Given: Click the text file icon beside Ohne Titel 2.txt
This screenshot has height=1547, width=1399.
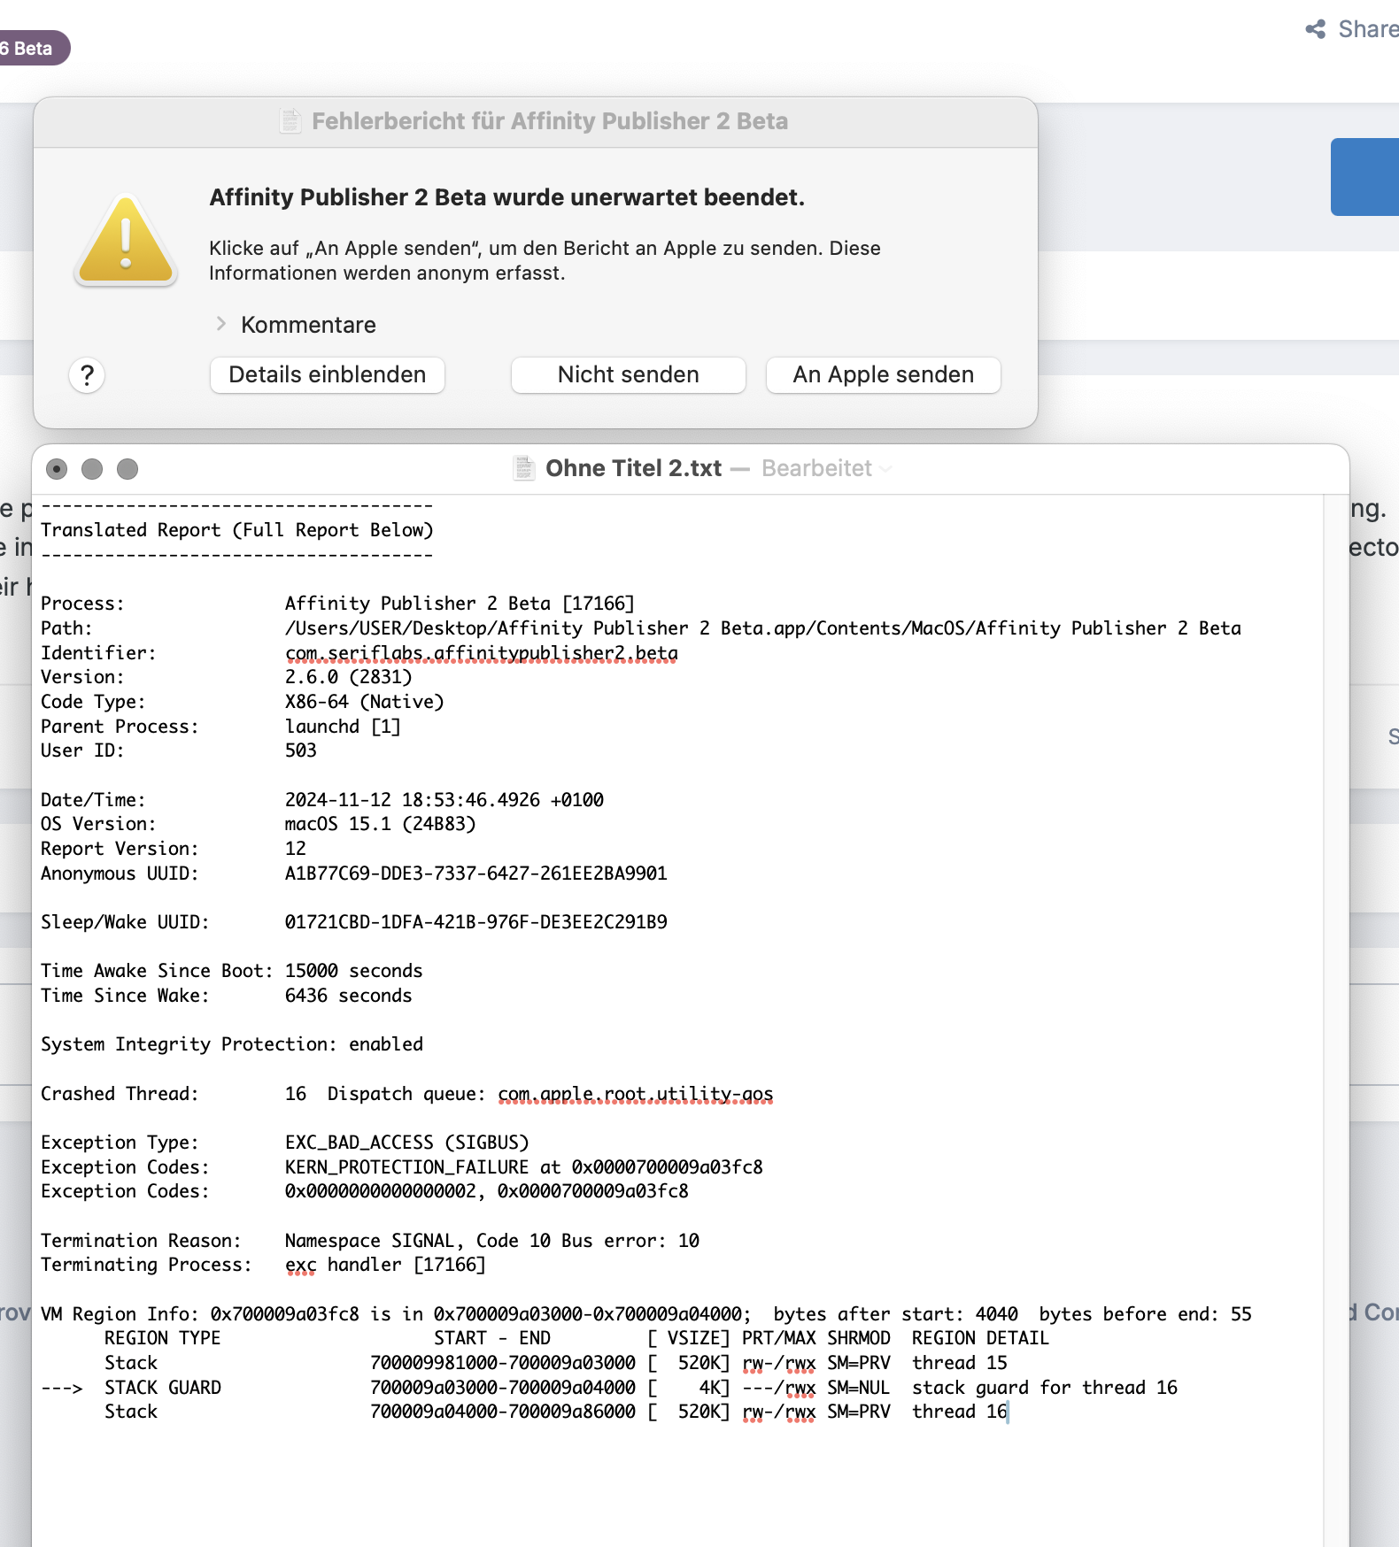Looking at the screenshot, I should [524, 467].
